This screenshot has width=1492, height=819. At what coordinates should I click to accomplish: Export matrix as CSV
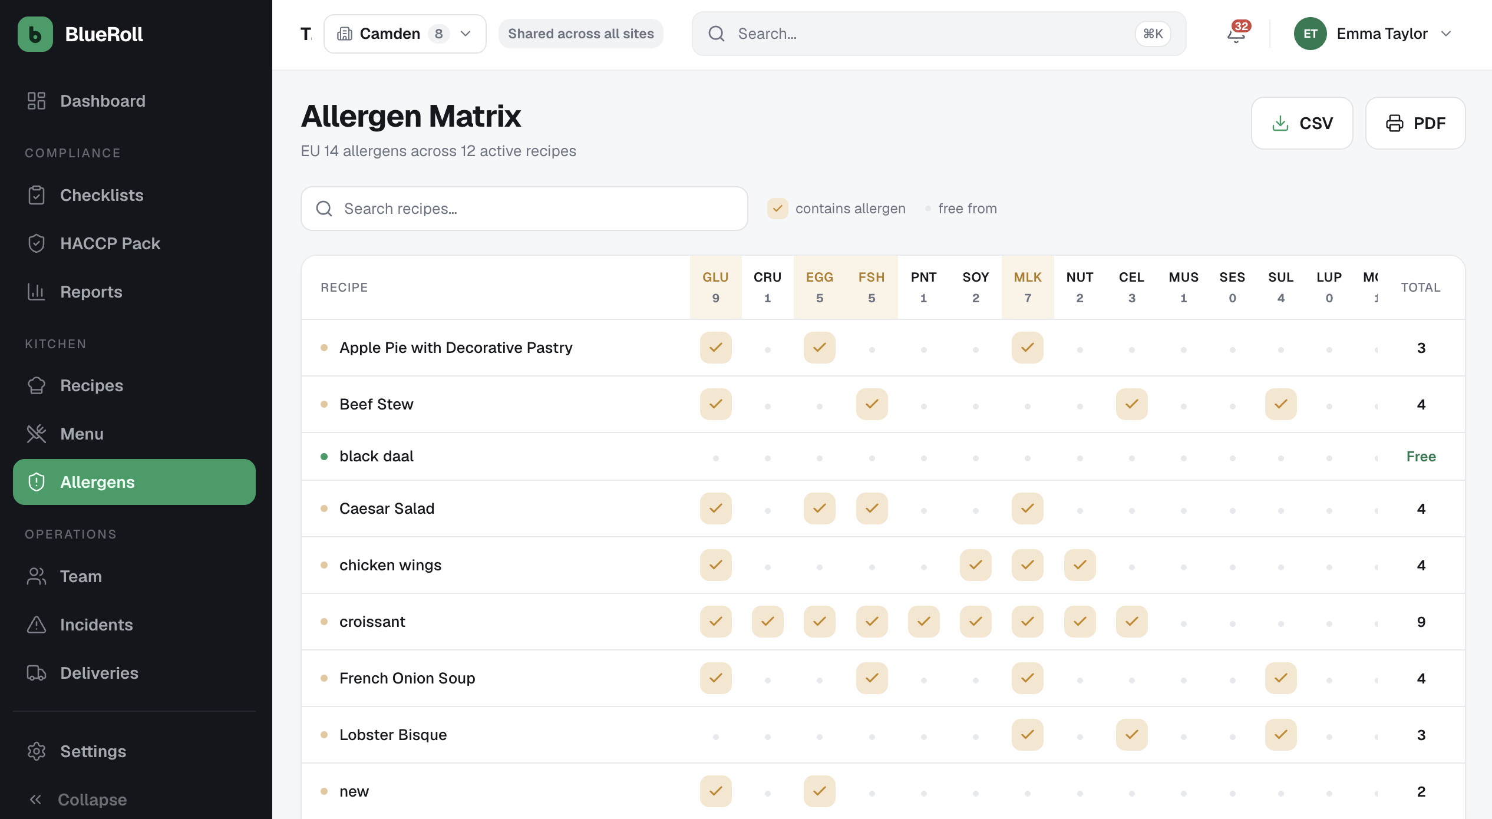(1302, 123)
